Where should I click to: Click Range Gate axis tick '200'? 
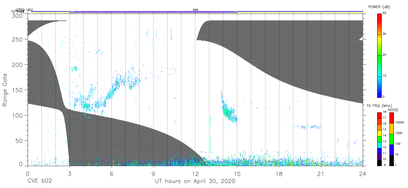tap(18, 64)
